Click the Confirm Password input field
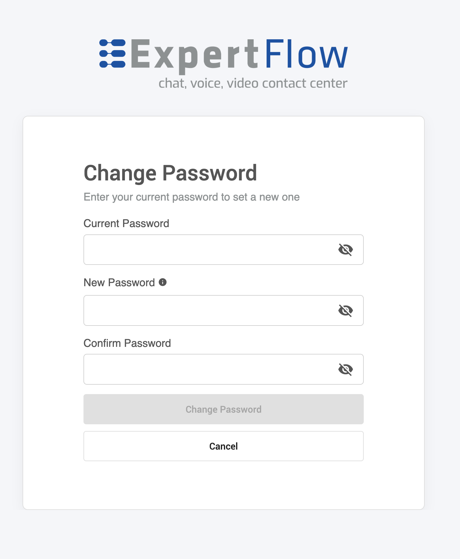The height and width of the screenshot is (559, 460). click(x=198, y=369)
